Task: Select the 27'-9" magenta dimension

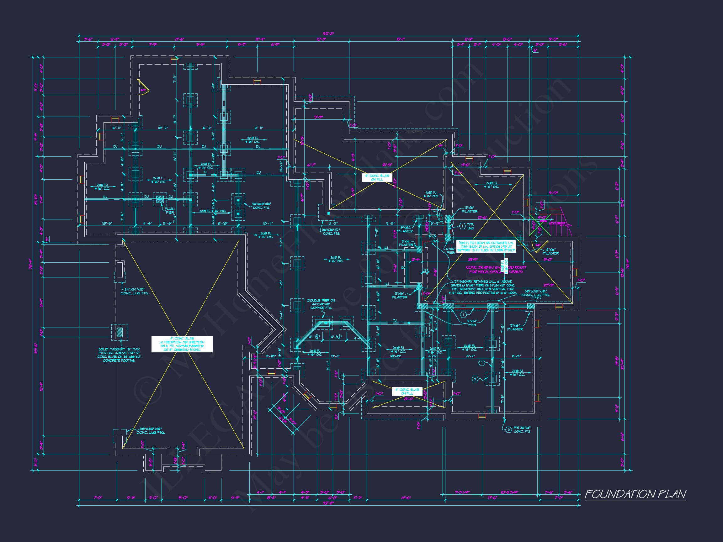Action: tap(549, 285)
